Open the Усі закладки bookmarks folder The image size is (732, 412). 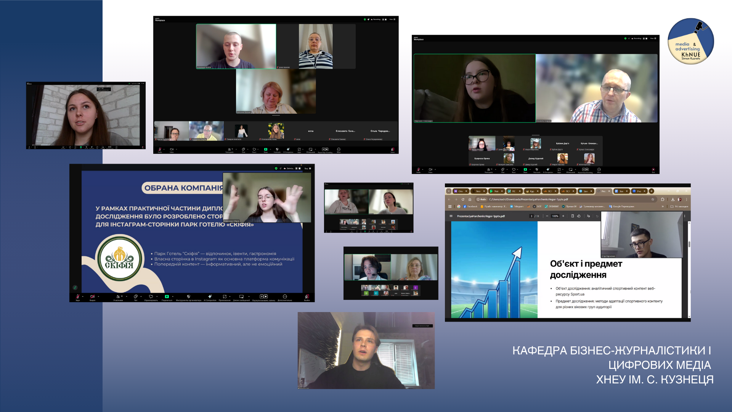679,206
